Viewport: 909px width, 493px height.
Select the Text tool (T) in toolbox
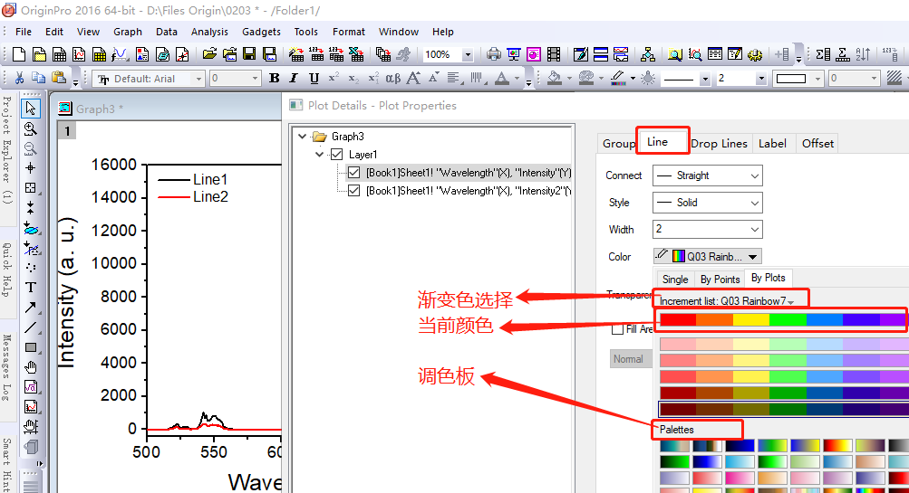coord(31,287)
